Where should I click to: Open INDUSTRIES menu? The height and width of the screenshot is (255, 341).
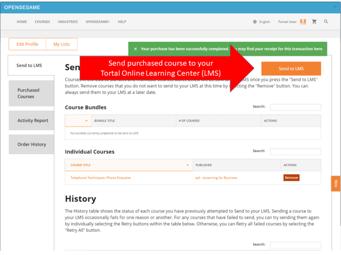point(68,22)
